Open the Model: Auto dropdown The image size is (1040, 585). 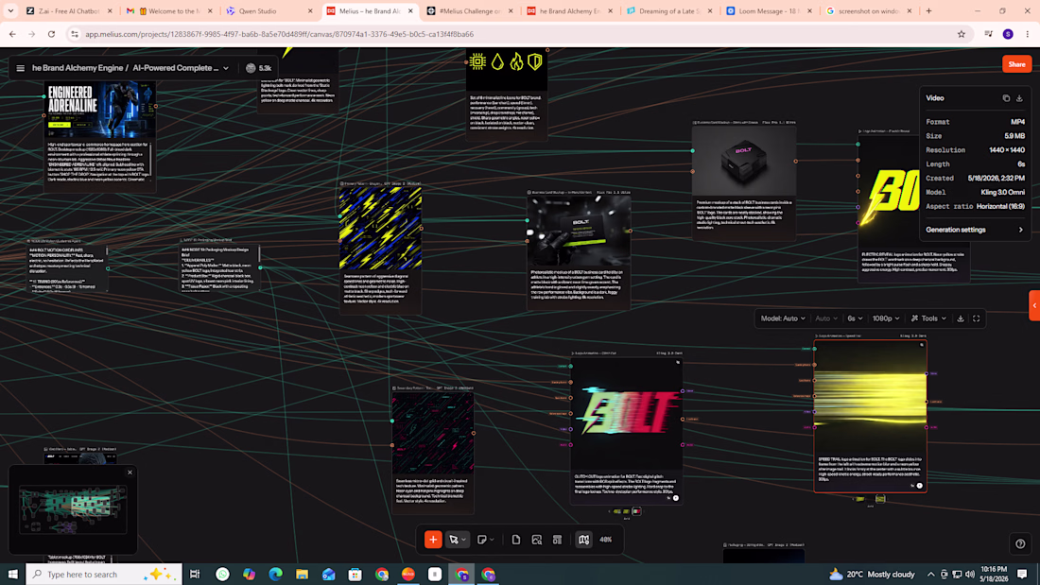click(x=783, y=318)
